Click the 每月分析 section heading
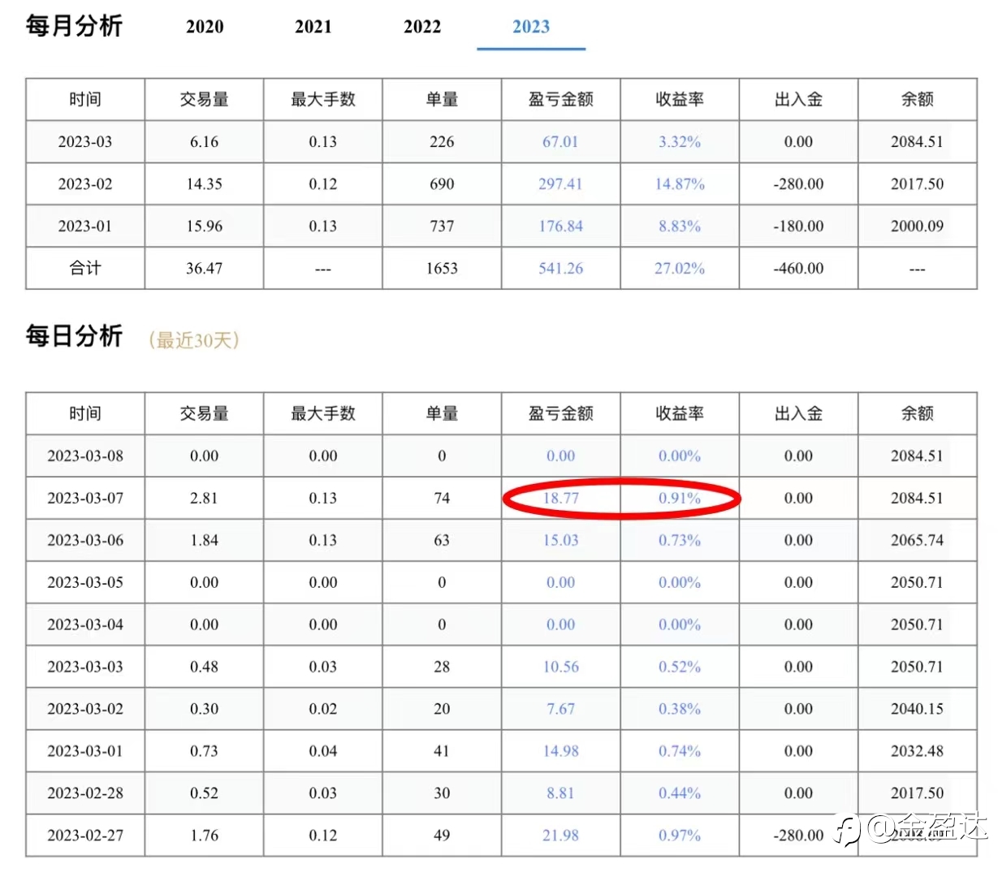Viewport: 998px width, 877px height. (74, 26)
